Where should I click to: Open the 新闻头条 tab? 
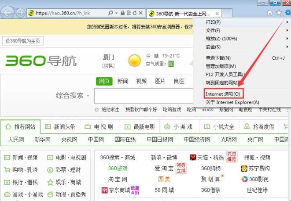[x=60, y=127]
